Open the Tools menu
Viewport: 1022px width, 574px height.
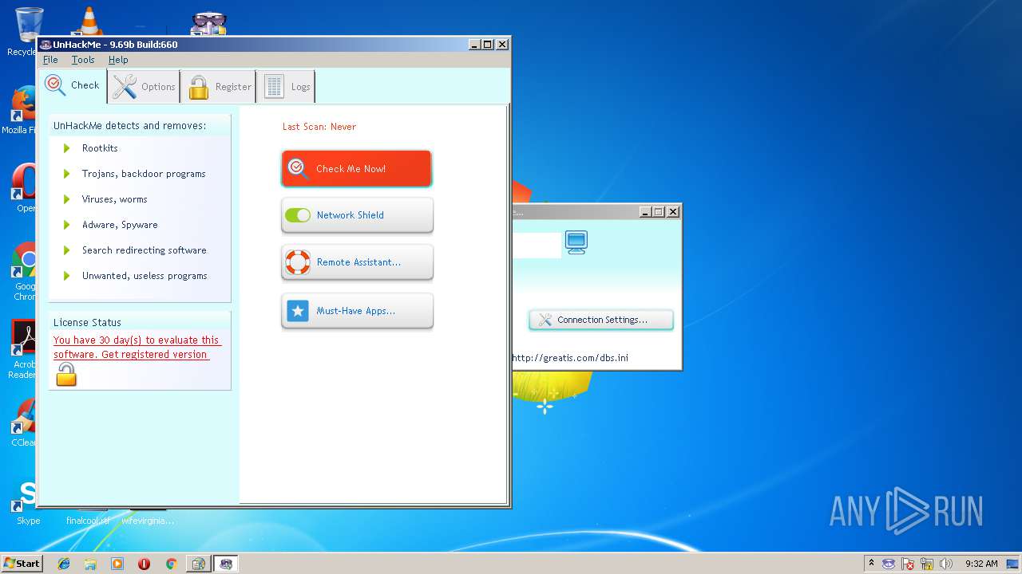[x=82, y=60]
